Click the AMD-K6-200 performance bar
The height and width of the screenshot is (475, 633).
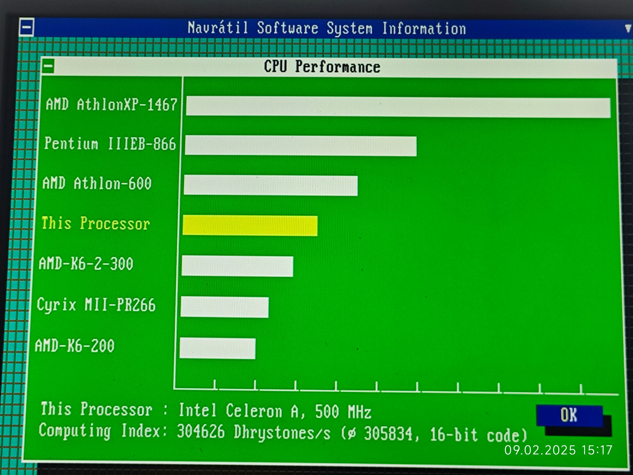218,348
